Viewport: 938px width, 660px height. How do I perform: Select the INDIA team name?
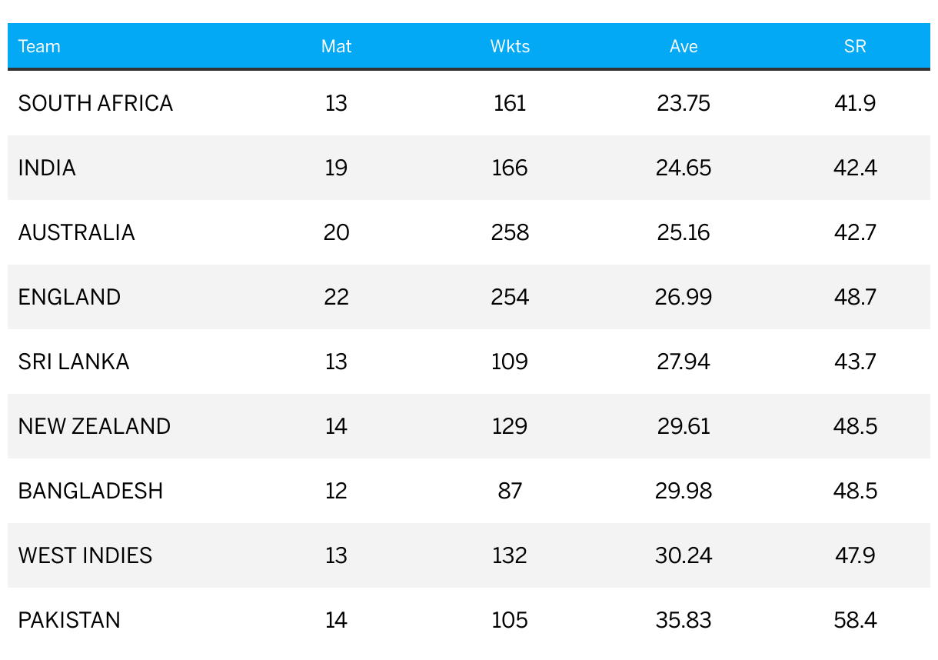[47, 168]
